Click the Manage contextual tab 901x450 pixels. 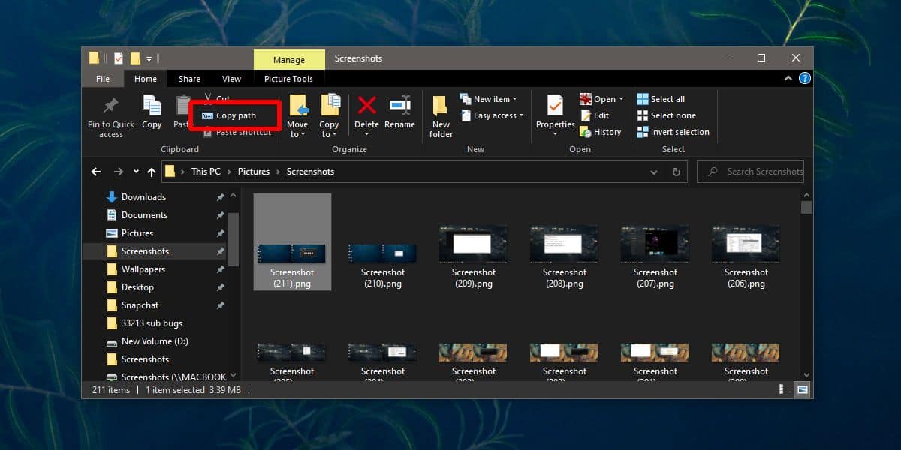tap(289, 60)
